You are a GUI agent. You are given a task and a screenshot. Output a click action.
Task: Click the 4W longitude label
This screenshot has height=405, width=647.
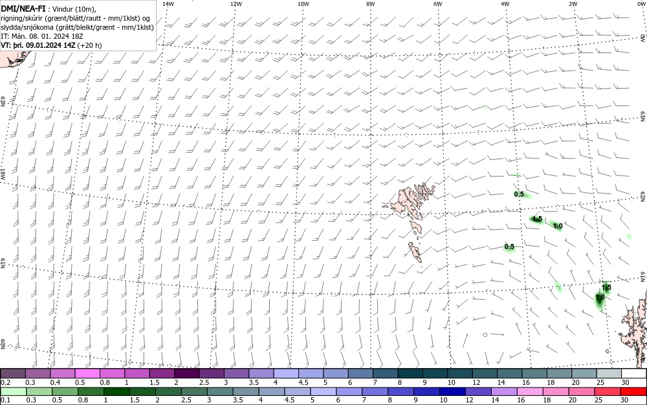tap(505, 4)
